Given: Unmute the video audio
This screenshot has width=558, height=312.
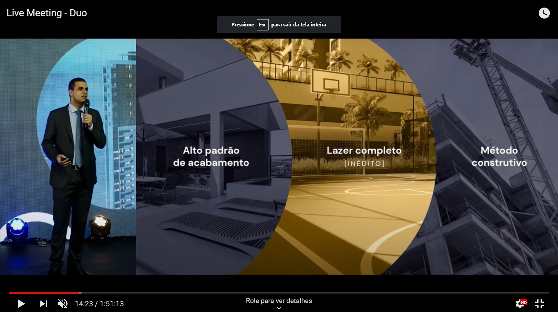Looking at the screenshot, I should point(62,304).
